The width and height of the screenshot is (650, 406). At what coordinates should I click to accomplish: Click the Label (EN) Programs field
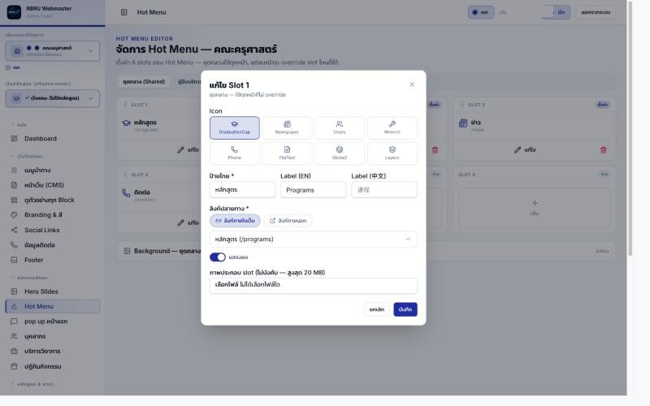click(313, 190)
